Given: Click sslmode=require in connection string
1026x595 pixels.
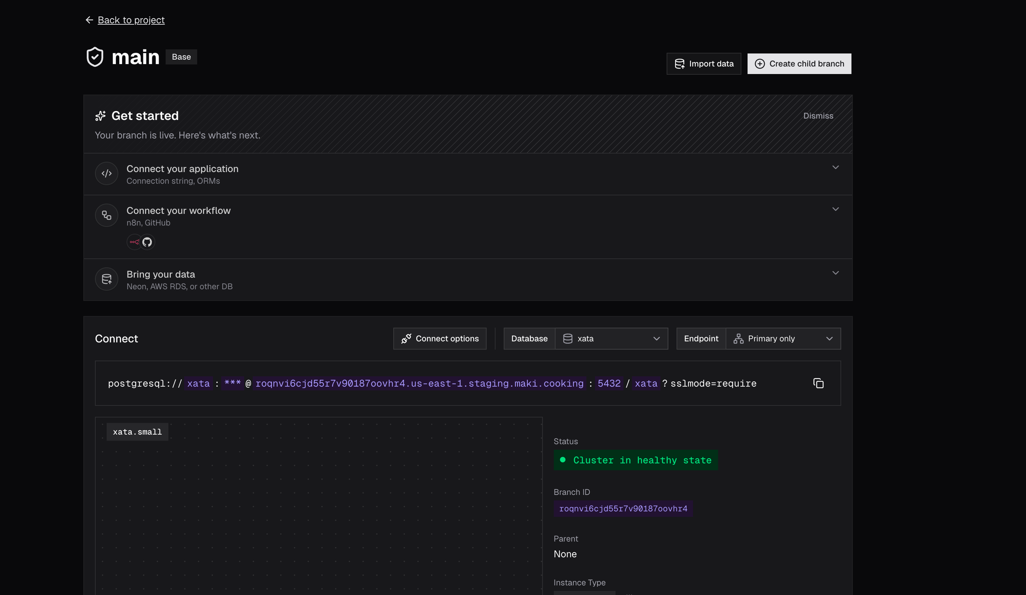Looking at the screenshot, I should click(x=713, y=384).
